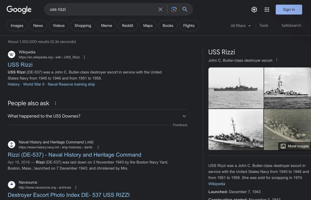Viewport: 311px width, 200px height.
Task: Click the magnifying glass search icon
Action: point(185,9)
